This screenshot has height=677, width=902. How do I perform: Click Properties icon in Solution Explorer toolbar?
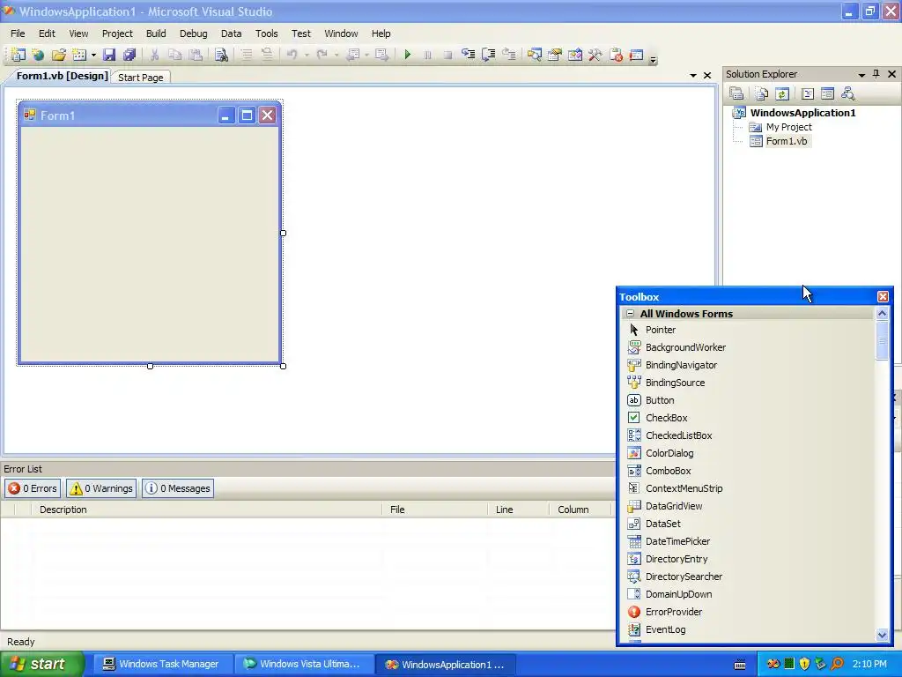[736, 93]
